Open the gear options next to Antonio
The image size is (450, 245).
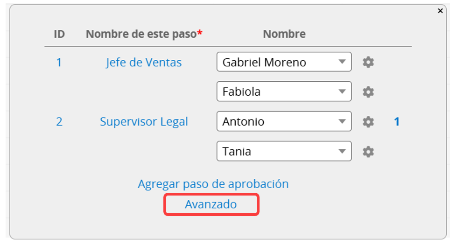[368, 122]
